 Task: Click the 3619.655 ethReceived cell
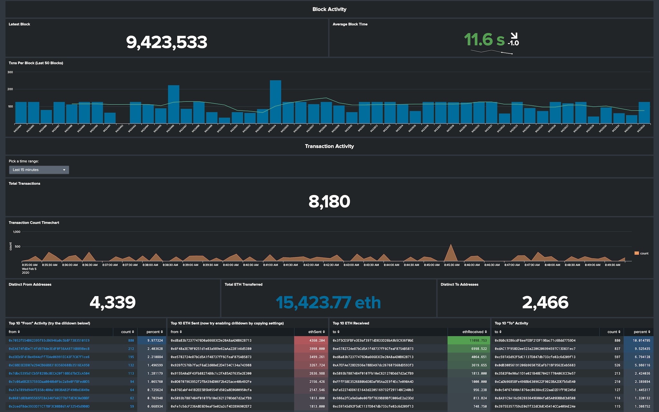point(469,365)
